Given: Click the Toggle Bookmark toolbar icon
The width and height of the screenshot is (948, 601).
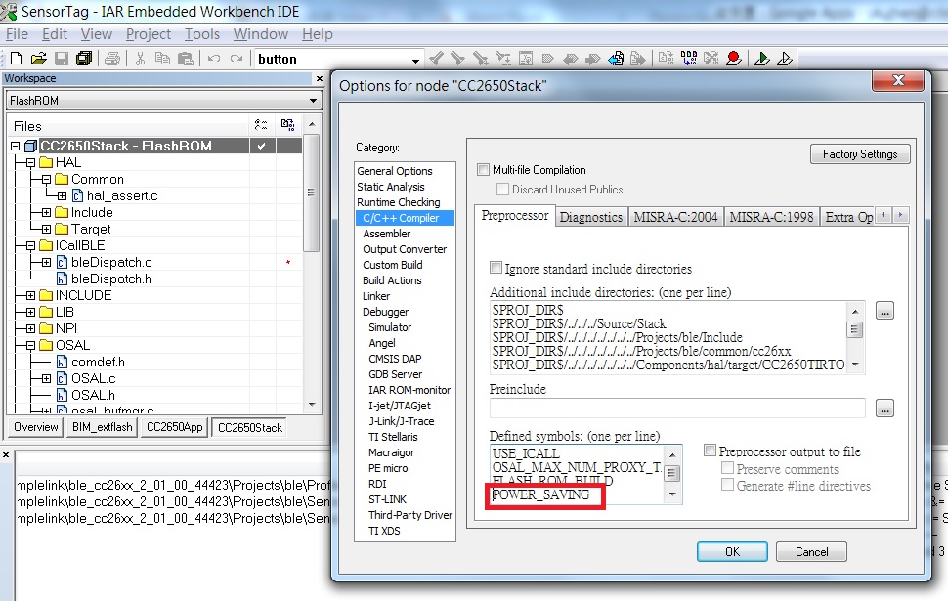Looking at the screenshot, I should (x=547, y=59).
